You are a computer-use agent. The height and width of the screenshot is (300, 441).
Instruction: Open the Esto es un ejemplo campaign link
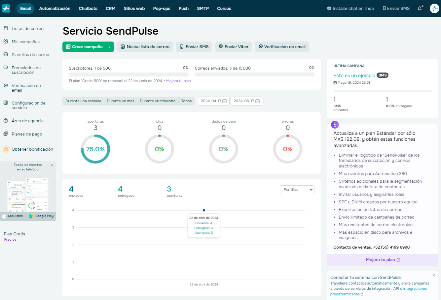[x=354, y=75]
